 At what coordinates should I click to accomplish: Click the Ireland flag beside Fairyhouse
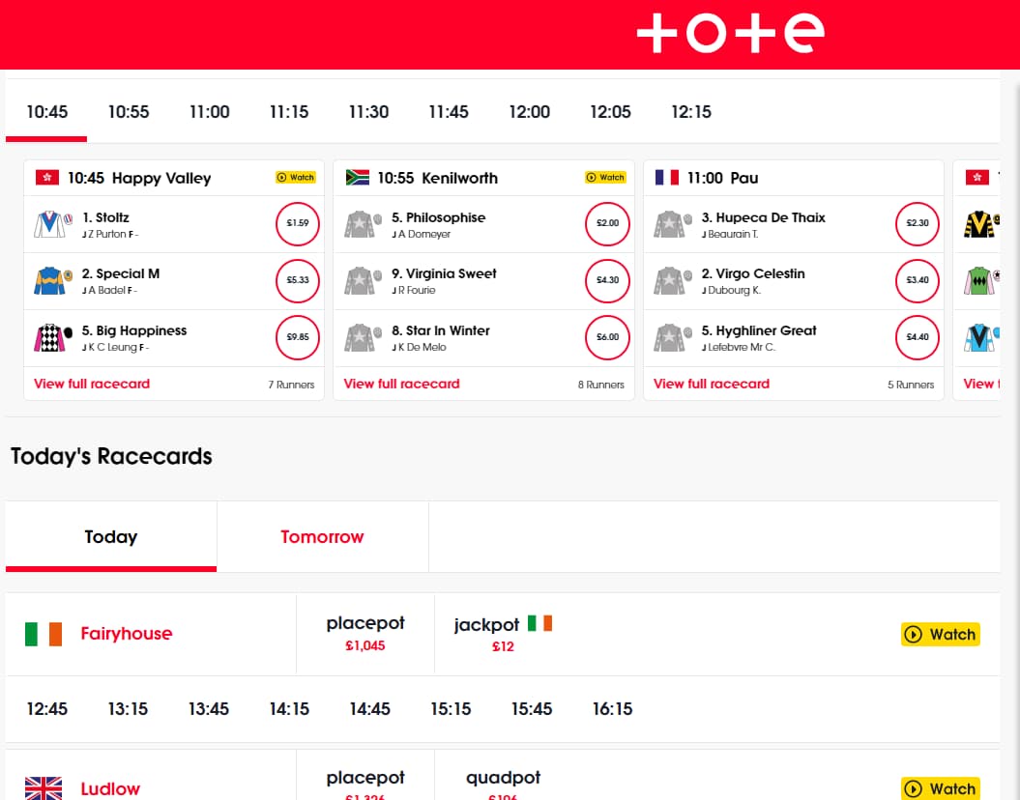point(44,634)
